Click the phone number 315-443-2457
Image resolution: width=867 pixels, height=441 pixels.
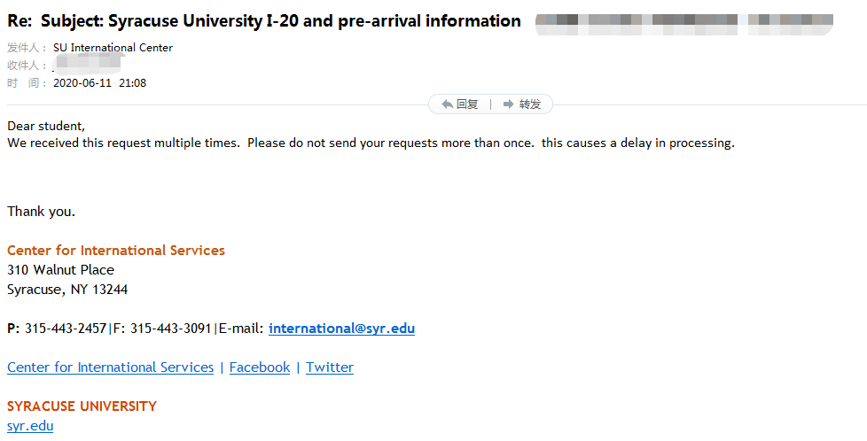pyautogui.click(x=66, y=329)
